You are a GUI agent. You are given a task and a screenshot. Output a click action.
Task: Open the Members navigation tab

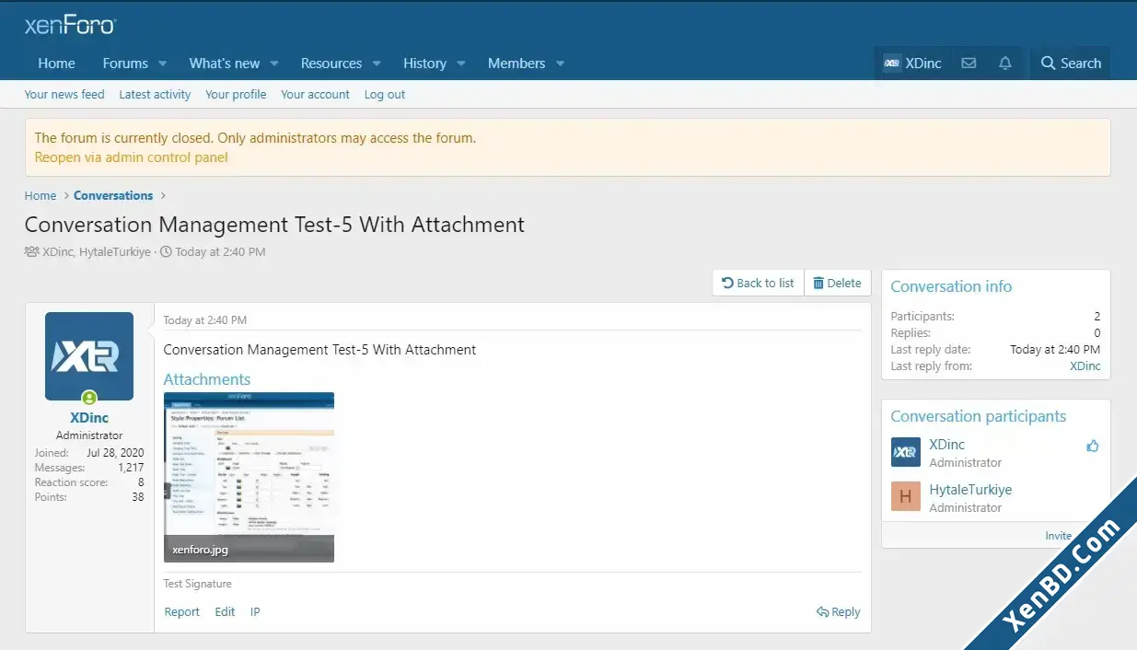(x=516, y=64)
